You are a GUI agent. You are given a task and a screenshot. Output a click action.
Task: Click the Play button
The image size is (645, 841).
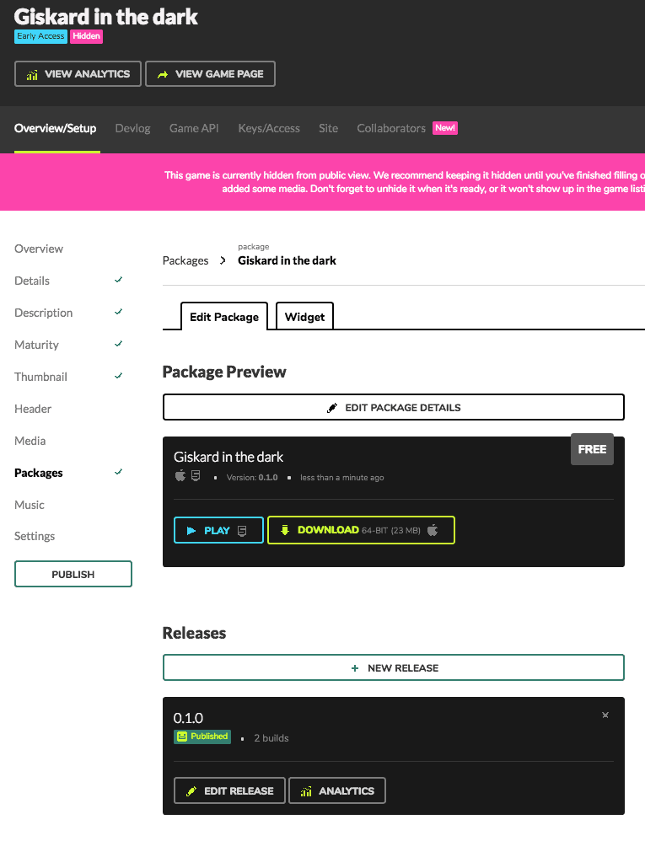click(x=218, y=530)
